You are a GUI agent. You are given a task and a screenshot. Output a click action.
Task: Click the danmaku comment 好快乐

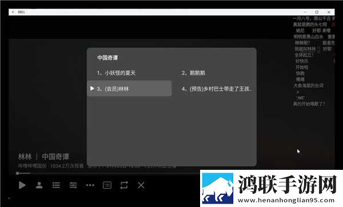(302, 61)
